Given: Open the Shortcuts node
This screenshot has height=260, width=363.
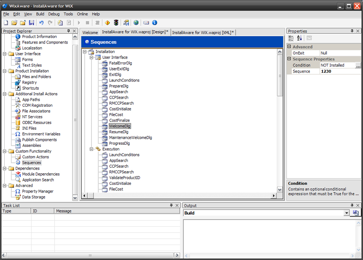Looking at the screenshot, I should (x=31, y=88).
